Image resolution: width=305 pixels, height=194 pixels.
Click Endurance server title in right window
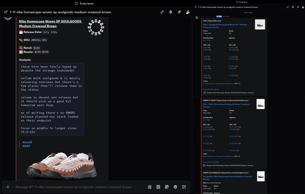click(243, 2)
